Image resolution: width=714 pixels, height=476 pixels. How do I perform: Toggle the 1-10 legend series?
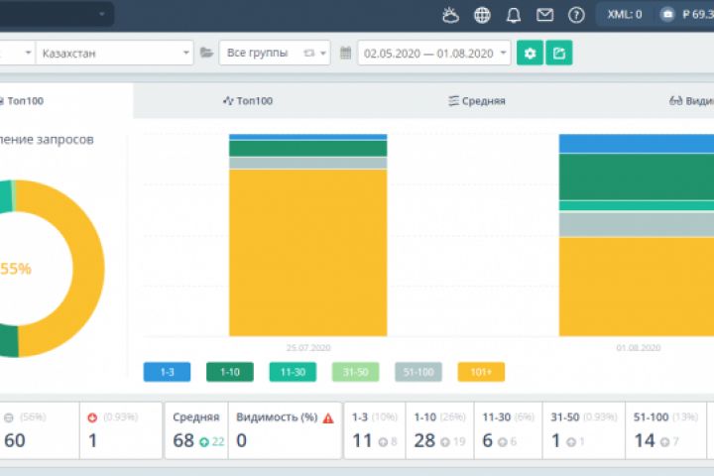coord(229,372)
